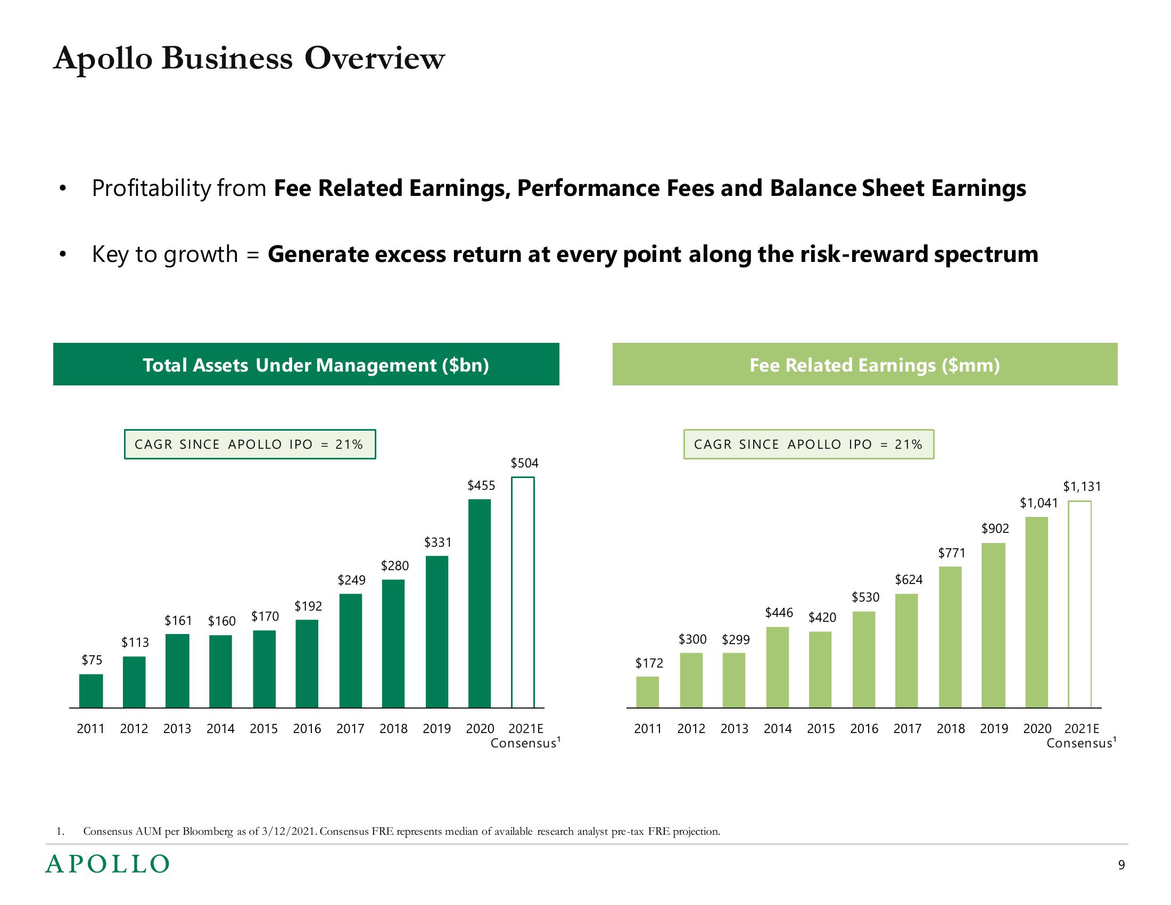Click the $530 earnings value label
Viewport: 1171px width, 905px height.
pos(865,597)
